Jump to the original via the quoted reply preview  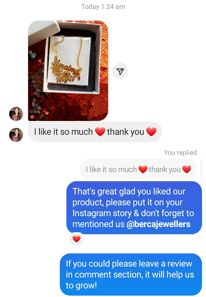[x=138, y=169]
